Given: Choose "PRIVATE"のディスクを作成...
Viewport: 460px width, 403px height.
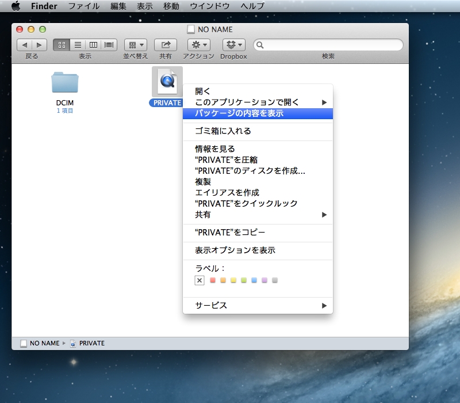Looking at the screenshot, I should pos(258,170).
